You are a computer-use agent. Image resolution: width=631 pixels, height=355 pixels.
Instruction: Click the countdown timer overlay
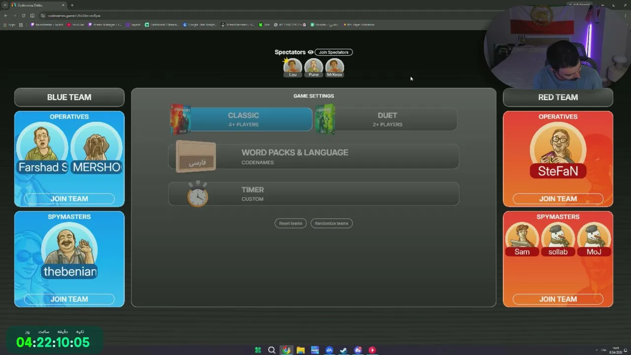click(53, 339)
